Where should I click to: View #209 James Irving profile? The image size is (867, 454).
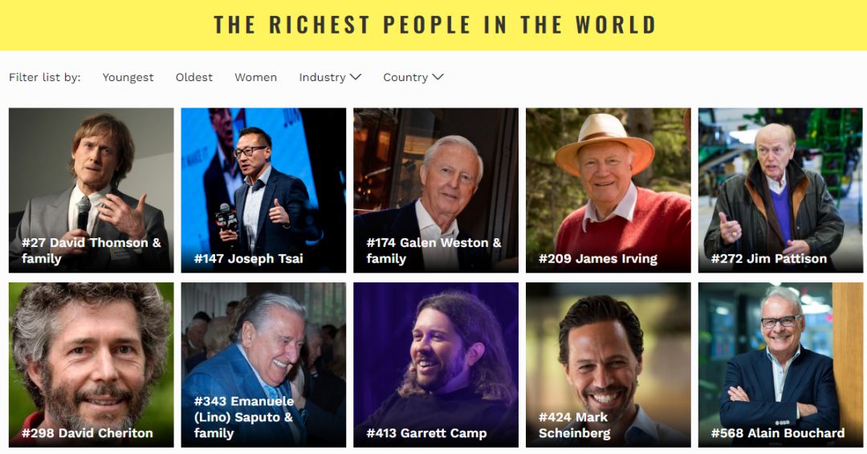609,190
